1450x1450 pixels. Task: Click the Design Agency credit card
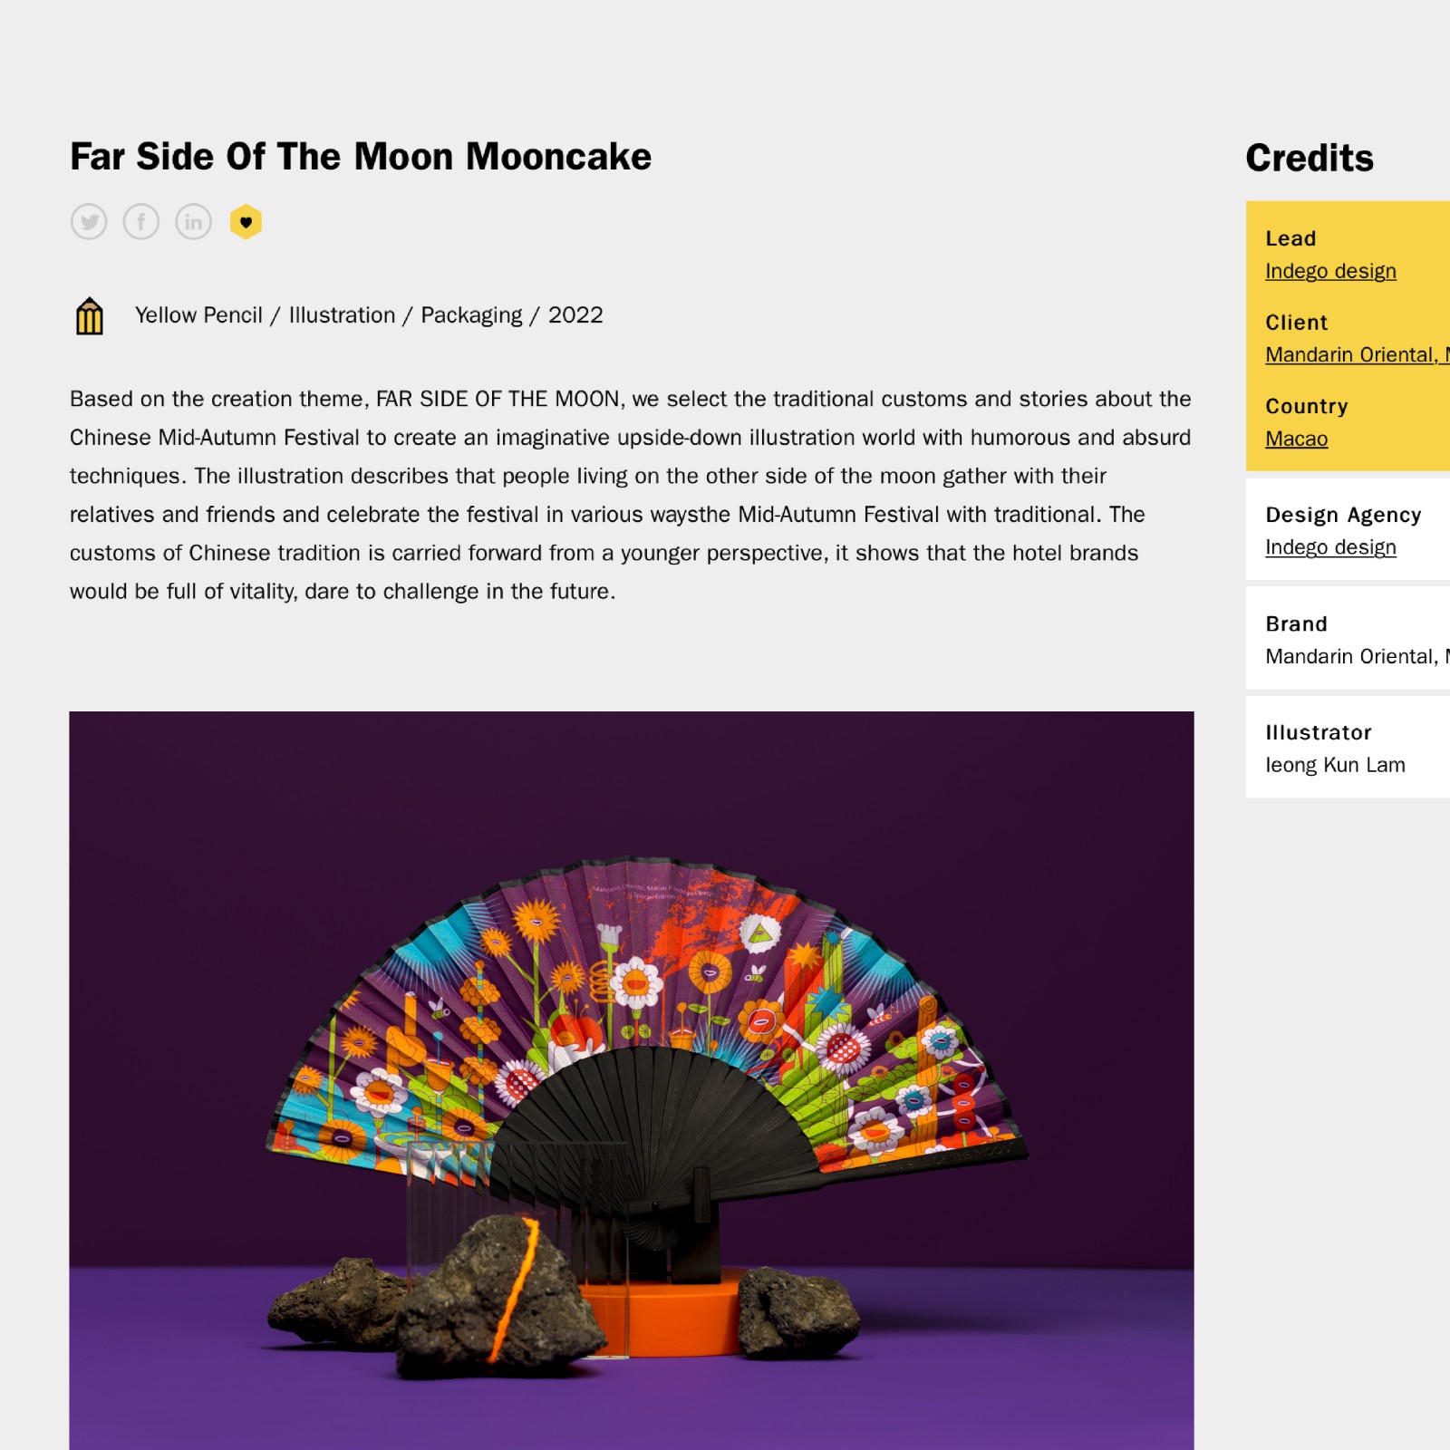(x=1348, y=529)
